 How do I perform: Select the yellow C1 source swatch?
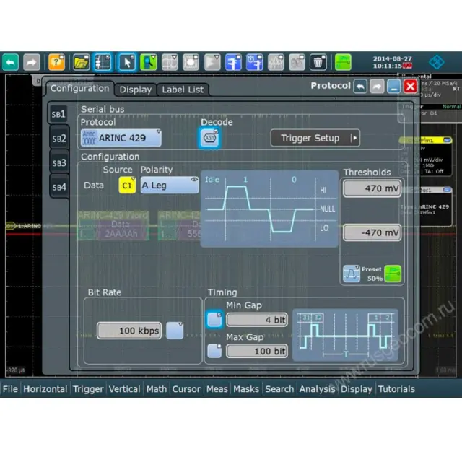click(x=127, y=186)
